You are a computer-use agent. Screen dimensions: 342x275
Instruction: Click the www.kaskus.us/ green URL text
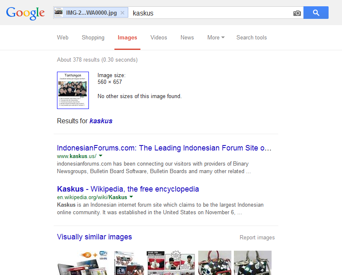pyautogui.click(x=77, y=156)
